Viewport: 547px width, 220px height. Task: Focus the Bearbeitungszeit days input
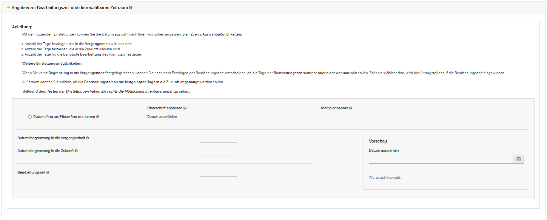218,173
